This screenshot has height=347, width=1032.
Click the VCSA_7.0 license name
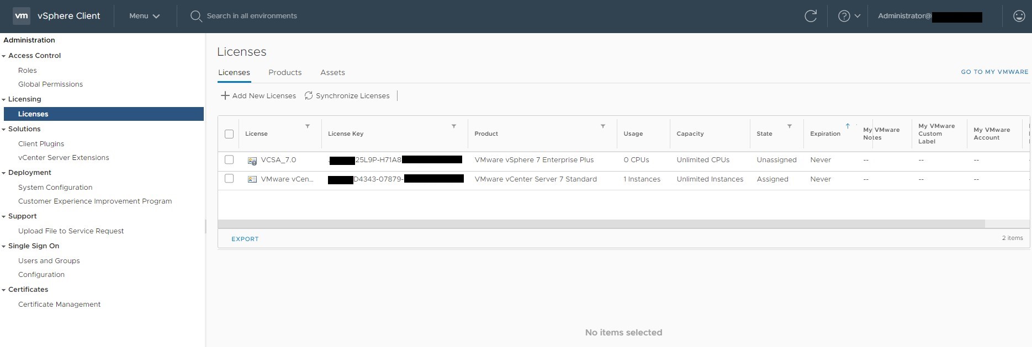[x=278, y=159]
